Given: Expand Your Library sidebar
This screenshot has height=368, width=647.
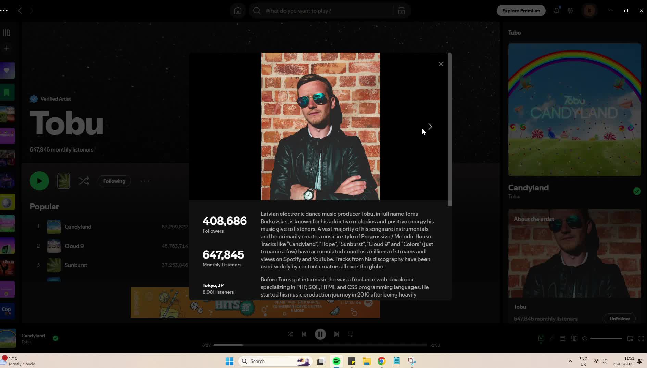Looking at the screenshot, I should pyautogui.click(x=7, y=32).
